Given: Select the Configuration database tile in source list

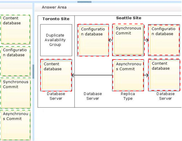Looking at the screenshot, I should 15,61.
